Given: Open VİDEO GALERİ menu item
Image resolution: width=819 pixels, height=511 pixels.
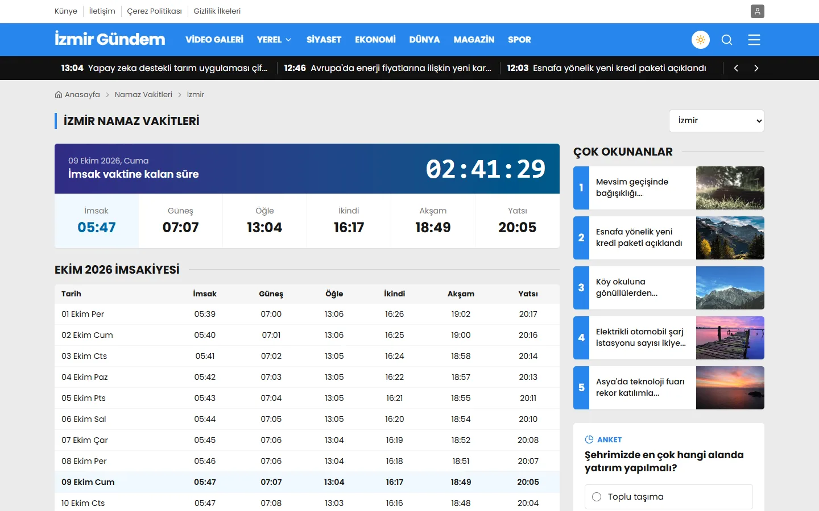Looking at the screenshot, I should pyautogui.click(x=214, y=40).
